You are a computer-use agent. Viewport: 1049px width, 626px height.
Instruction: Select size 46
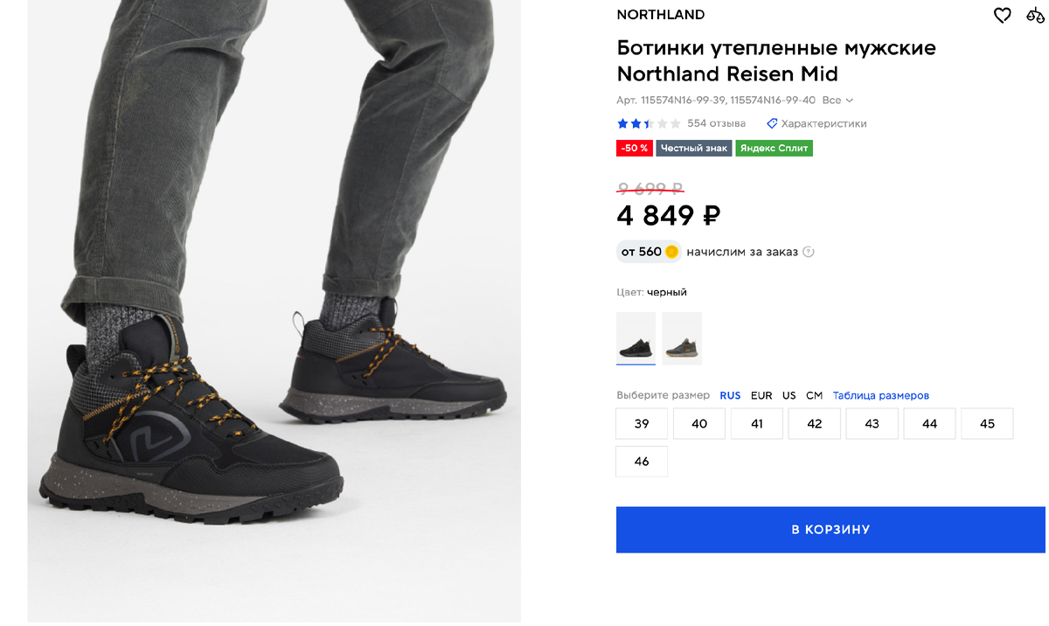click(x=641, y=461)
